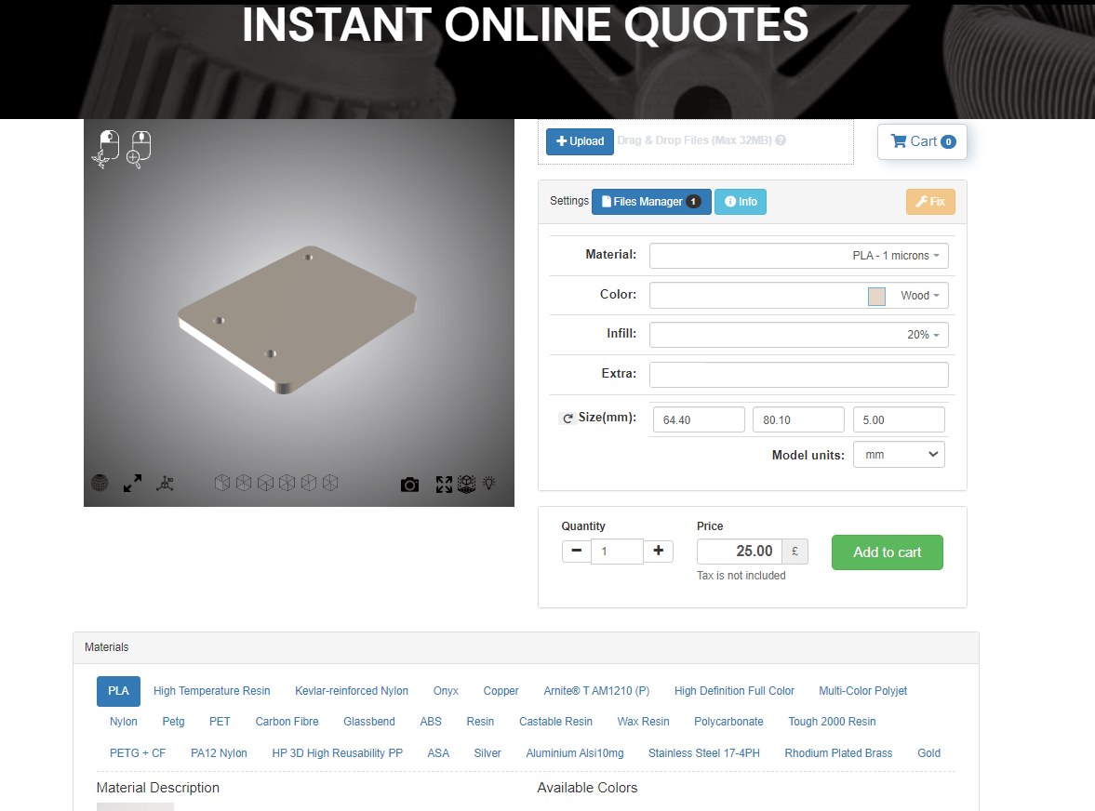Click the Upload button
This screenshot has height=811, width=1095.
coord(580,141)
